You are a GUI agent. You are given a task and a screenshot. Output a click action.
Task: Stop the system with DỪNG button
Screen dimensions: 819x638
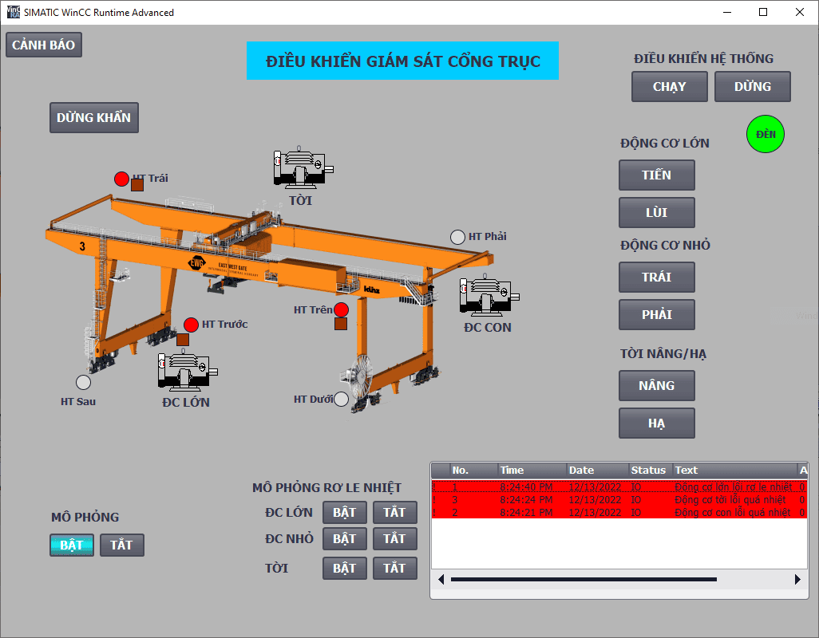pos(753,87)
